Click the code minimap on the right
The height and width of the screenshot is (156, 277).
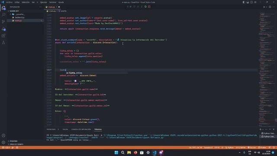click(x=266, y=69)
